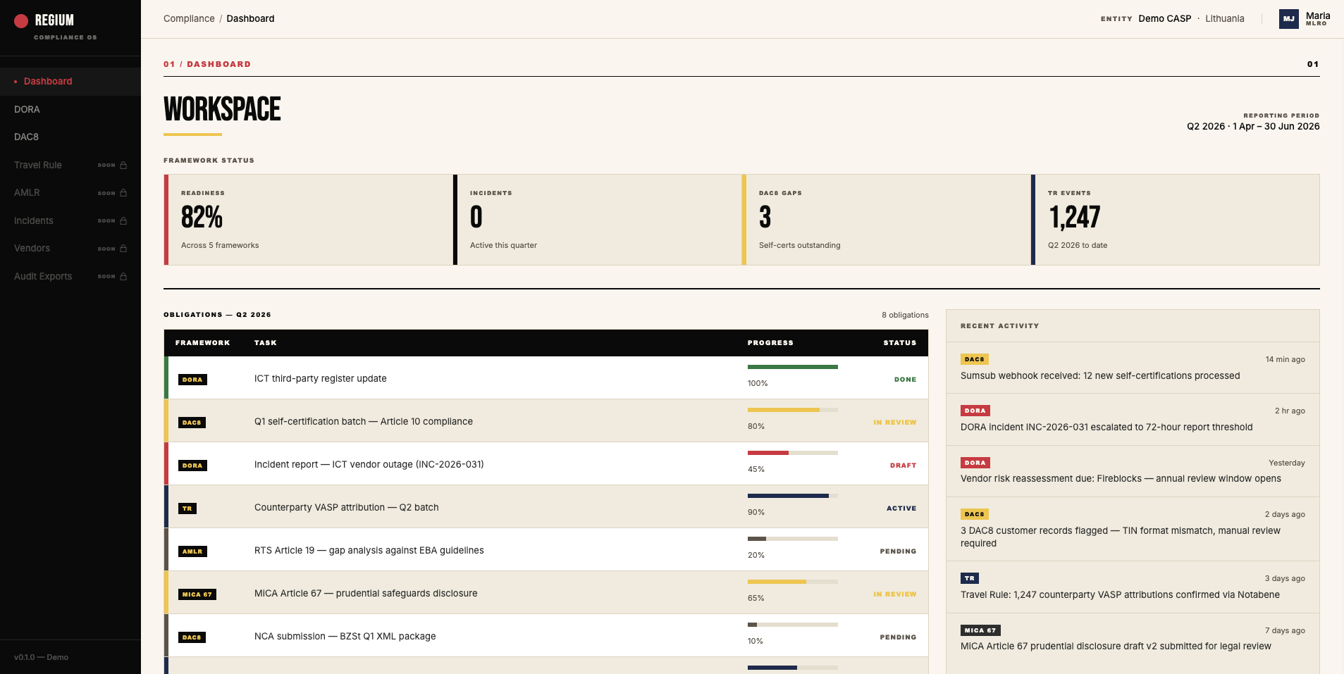Click TR tag on Notabene activity

pyautogui.click(x=970, y=578)
